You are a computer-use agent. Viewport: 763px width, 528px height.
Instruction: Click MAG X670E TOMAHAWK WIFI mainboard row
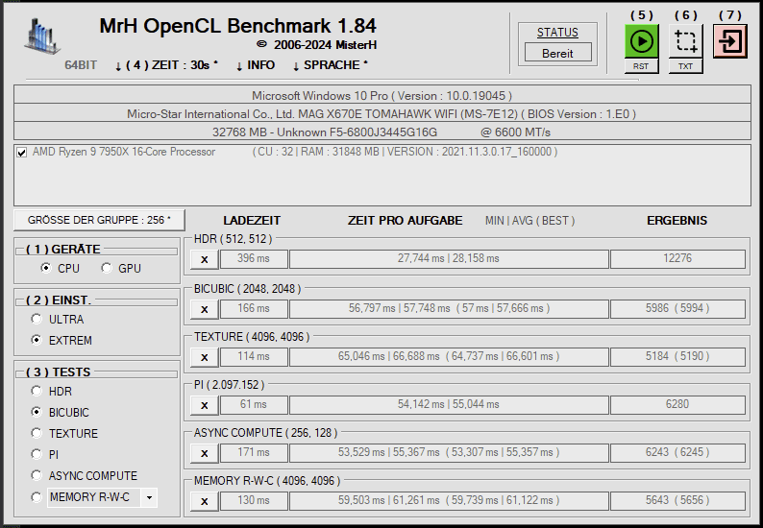(382, 114)
